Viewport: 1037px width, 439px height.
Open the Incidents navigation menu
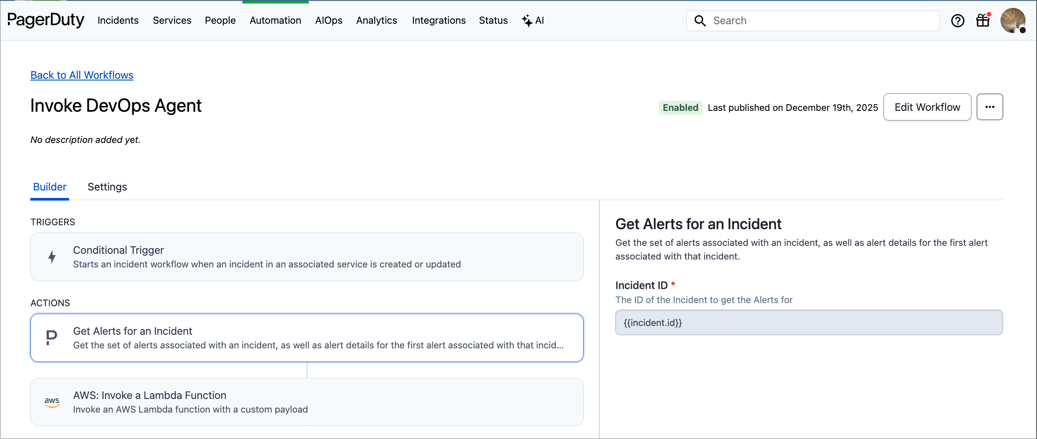click(x=118, y=21)
